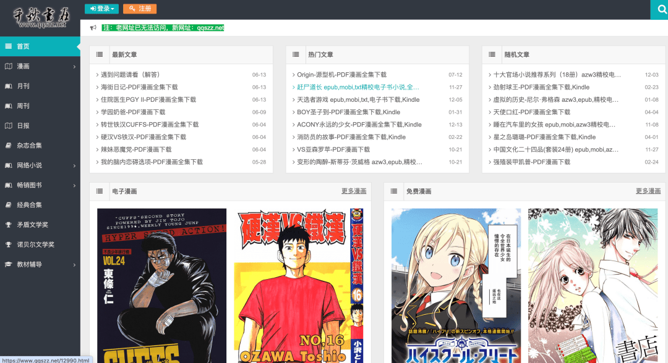Click the list icon beside 免费漫画

pos(393,191)
